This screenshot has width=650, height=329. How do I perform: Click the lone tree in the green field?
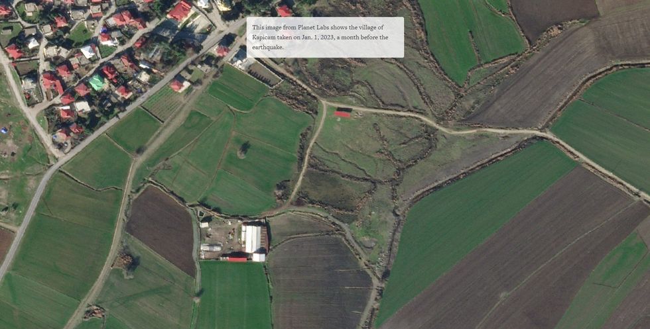(243, 150)
